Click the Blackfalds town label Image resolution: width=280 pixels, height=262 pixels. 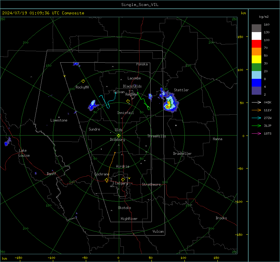pos(132,86)
